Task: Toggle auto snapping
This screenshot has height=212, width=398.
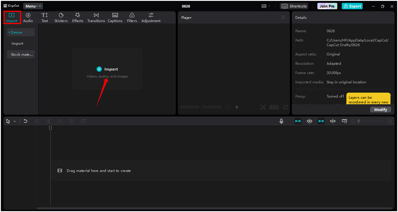Action: coord(309,121)
